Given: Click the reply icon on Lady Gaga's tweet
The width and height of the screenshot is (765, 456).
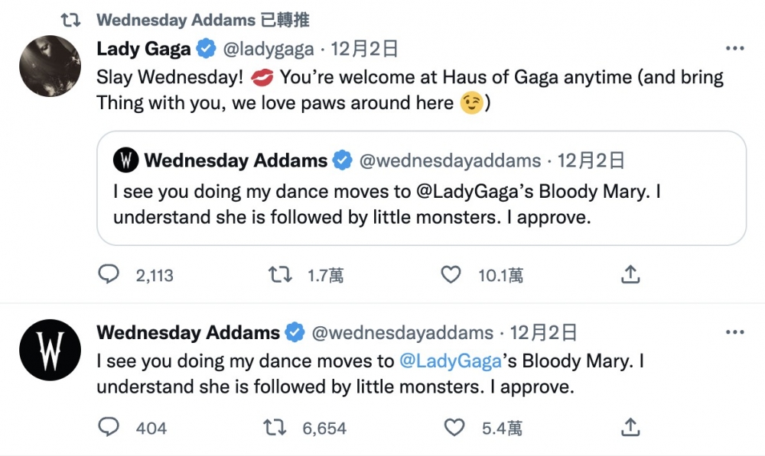Looking at the screenshot, I should pyautogui.click(x=109, y=274).
